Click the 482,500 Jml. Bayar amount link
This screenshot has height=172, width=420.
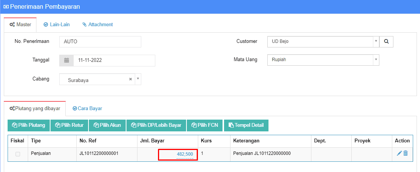point(185,154)
